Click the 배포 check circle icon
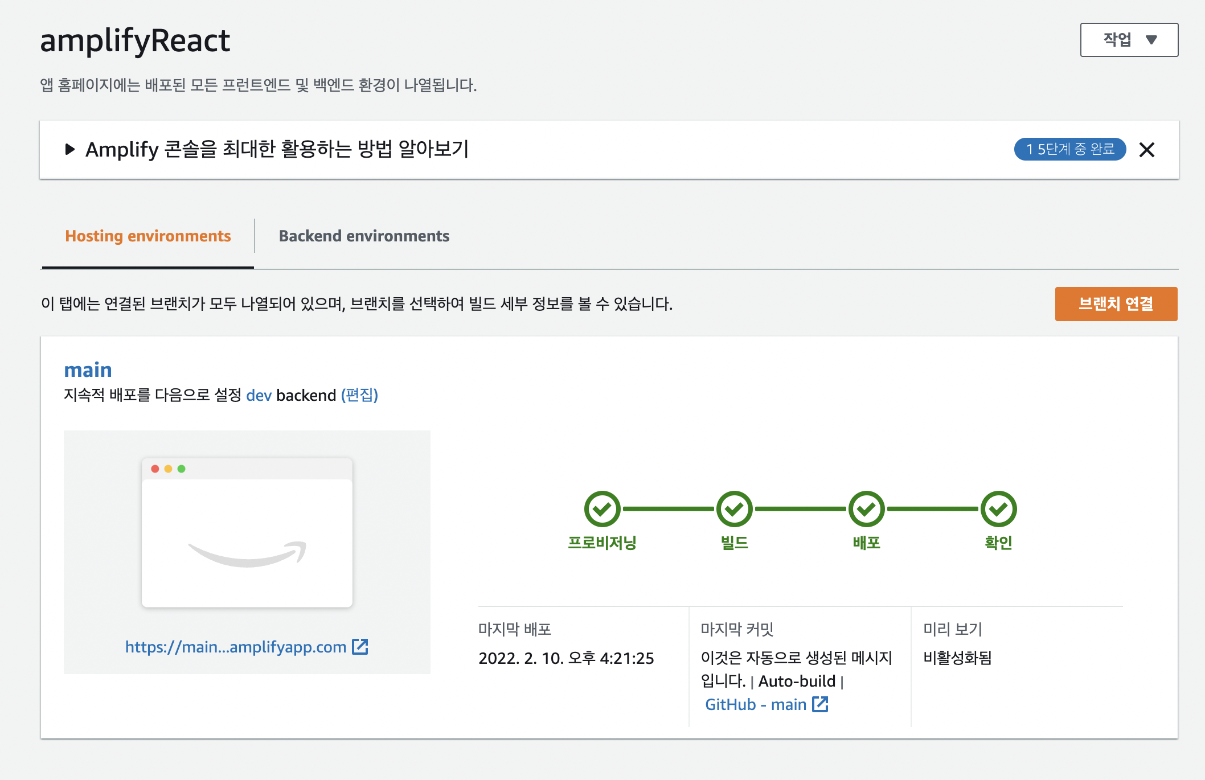The width and height of the screenshot is (1205, 780). click(x=866, y=509)
